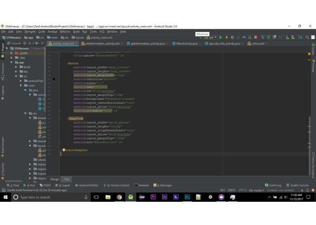Viewport: 316px width, 225px height.
Task: Start debugging with the bug icon
Action: [232, 37]
